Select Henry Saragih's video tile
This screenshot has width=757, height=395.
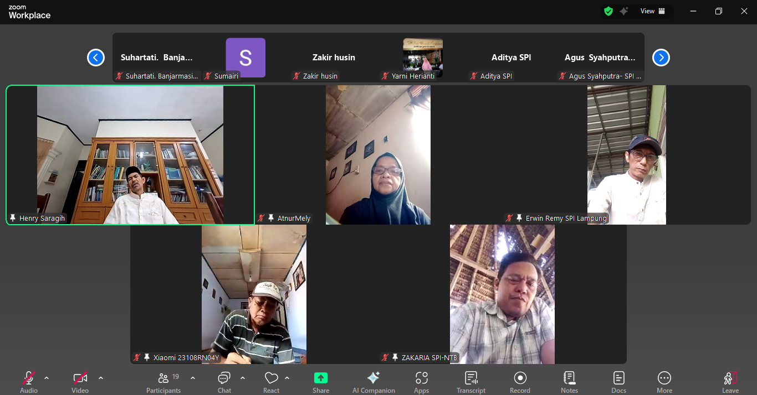(130, 155)
